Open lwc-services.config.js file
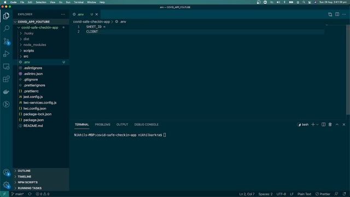This screenshot has width=350, height=197. click(x=41, y=103)
